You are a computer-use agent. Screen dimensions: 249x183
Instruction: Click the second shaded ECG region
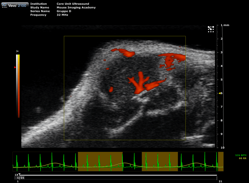[160, 161]
